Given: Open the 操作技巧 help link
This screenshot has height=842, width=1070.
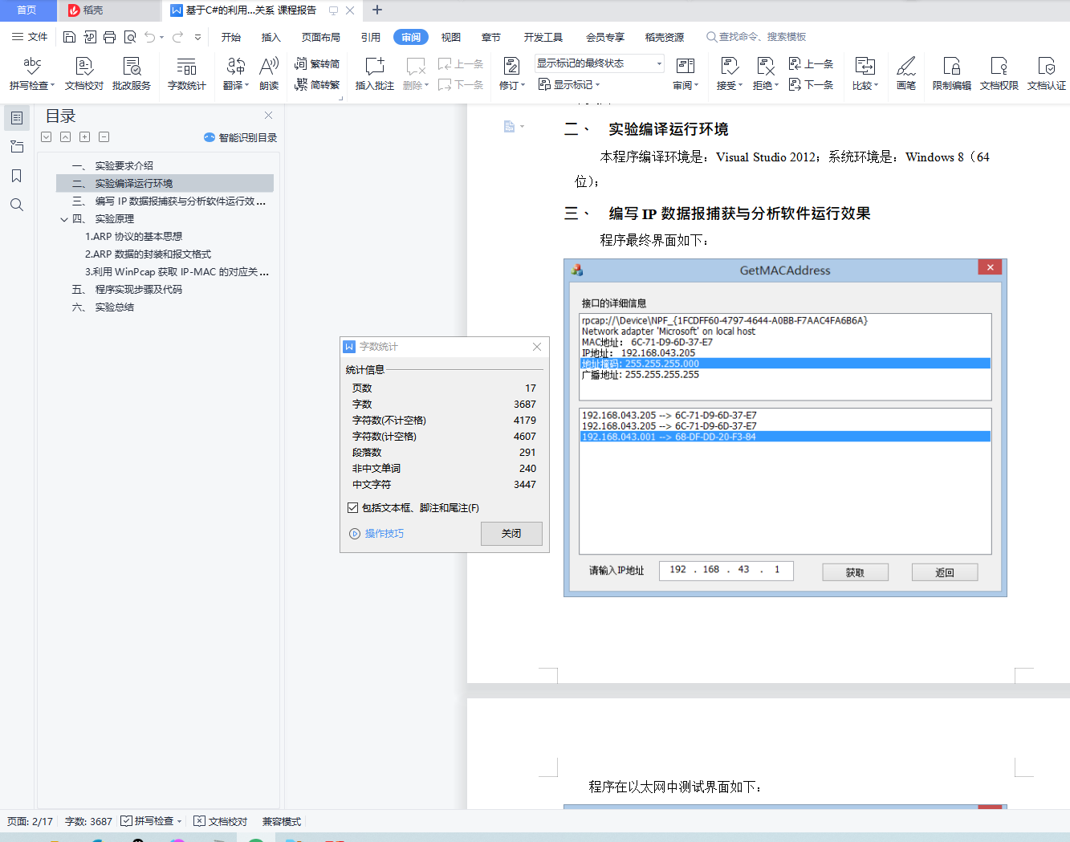Looking at the screenshot, I should click(x=377, y=534).
